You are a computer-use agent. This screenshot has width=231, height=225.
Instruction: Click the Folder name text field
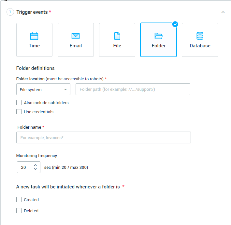[103, 137]
